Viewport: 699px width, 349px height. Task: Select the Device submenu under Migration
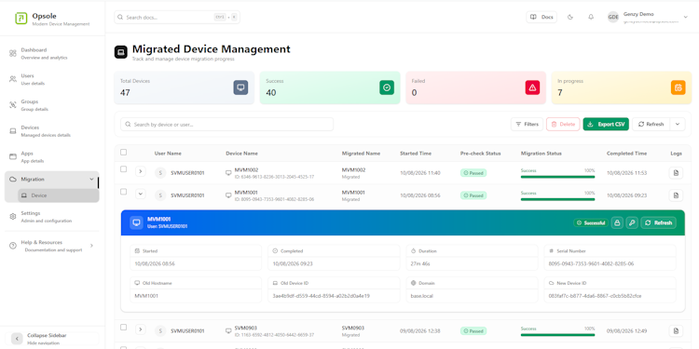[59, 195]
